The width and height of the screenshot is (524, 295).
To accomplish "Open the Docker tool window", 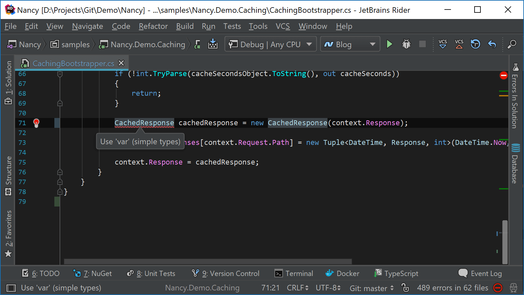I will tap(343, 273).
